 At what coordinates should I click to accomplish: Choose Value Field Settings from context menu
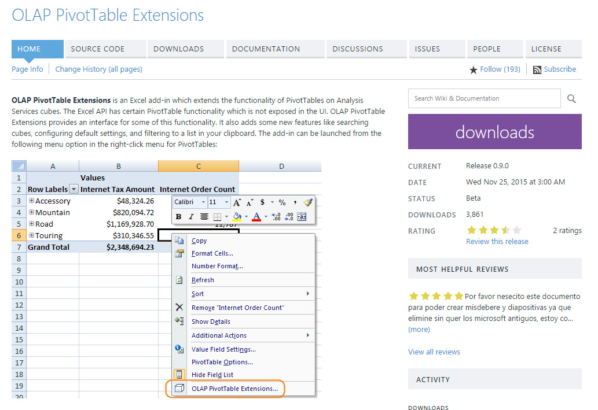(x=223, y=349)
